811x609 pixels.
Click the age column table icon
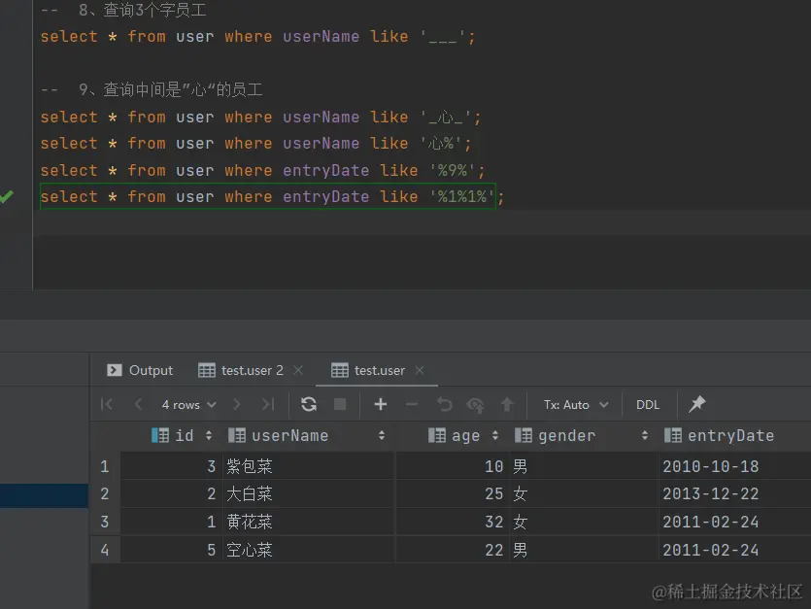point(437,436)
